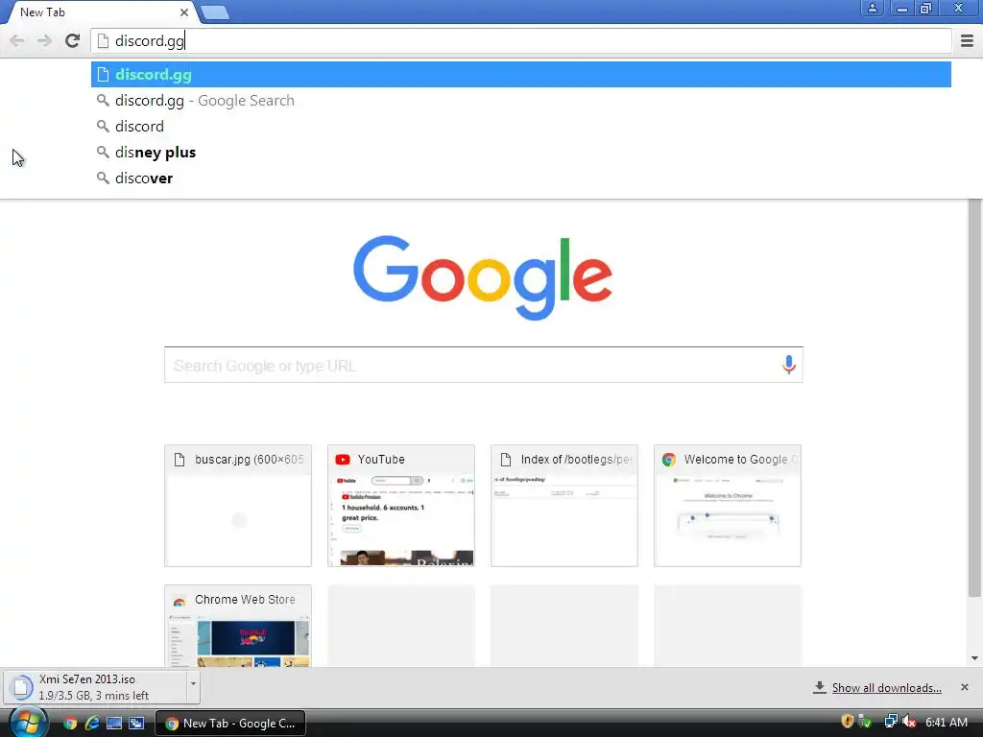Click the page's vertical scrollbar
Image resolution: width=983 pixels, height=737 pixels.
(974, 398)
